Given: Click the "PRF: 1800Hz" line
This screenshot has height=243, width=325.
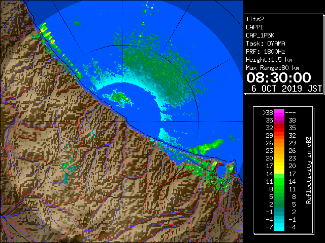Looking at the screenshot, I should [x=266, y=52].
